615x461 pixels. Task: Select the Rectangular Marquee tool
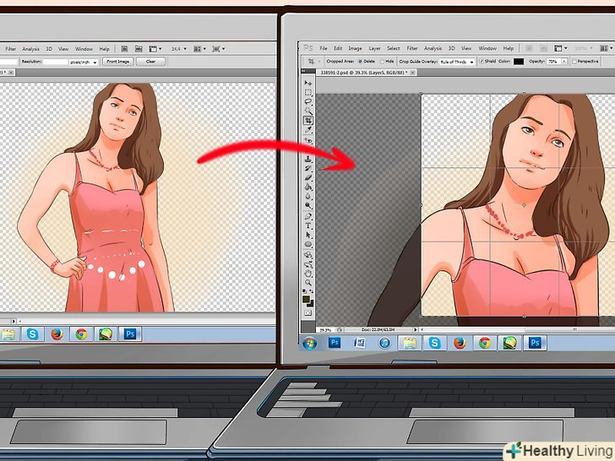tap(308, 93)
